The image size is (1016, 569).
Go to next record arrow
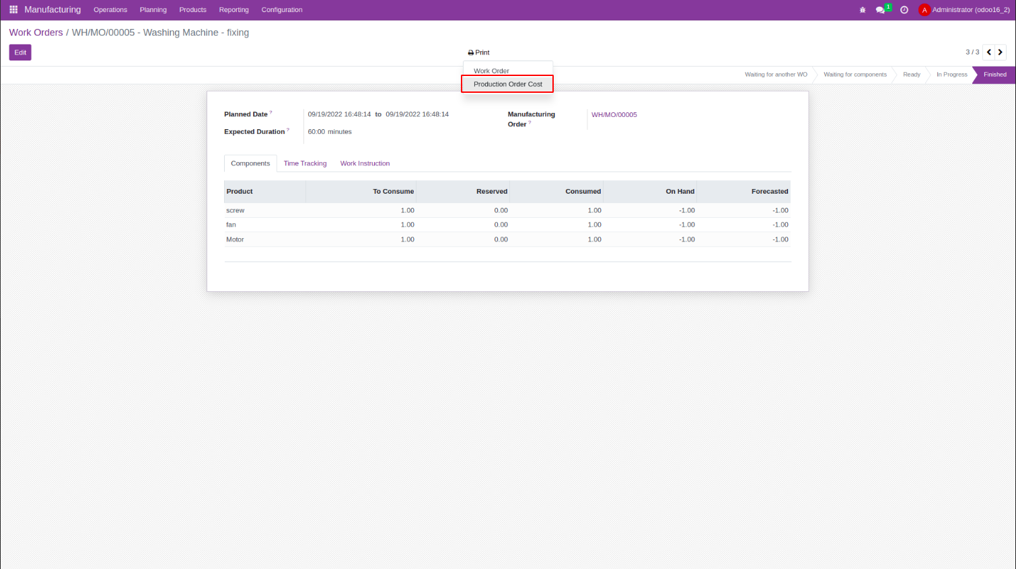click(x=1001, y=52)
